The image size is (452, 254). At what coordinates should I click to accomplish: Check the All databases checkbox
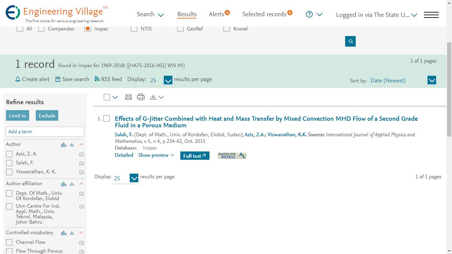[x=20, y=29]
